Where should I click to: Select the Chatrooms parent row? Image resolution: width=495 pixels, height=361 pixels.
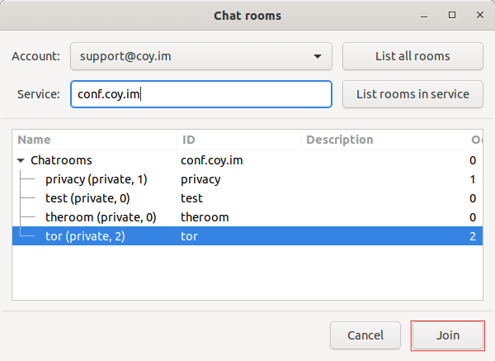coord(61,160)
